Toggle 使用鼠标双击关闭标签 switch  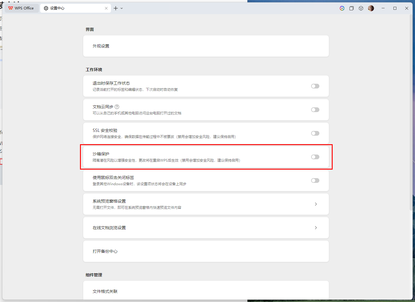[x=315, y=180]
